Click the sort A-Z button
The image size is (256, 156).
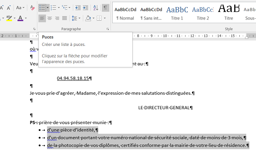tap(96, 8)
